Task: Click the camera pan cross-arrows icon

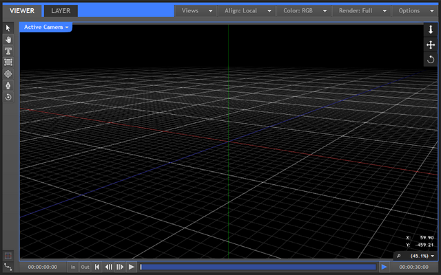Action: tap(431, 45)
